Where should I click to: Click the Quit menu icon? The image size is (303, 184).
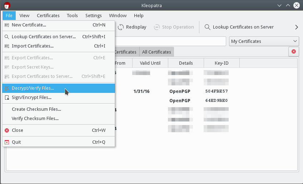click(7, 142)
